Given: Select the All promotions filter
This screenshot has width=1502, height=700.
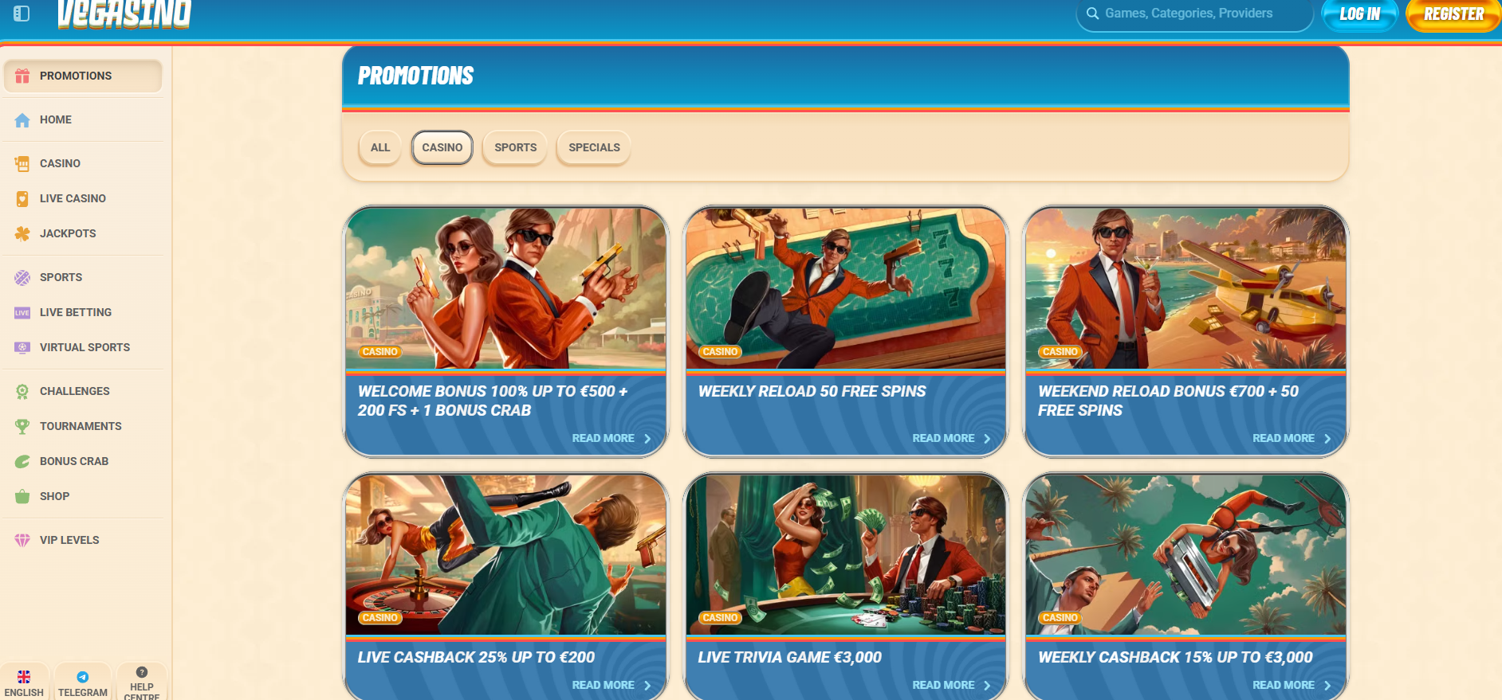Looking at the screenshot, I should click(x=380, y=147).
